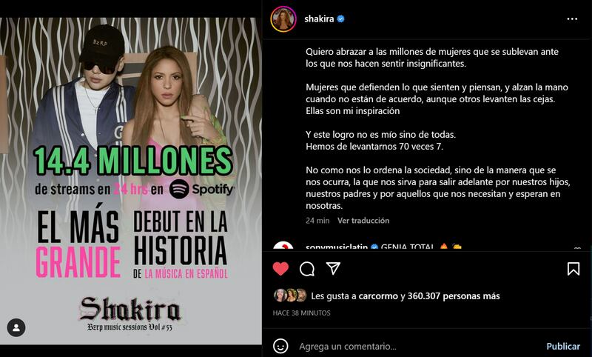View list of 360.307 personas más likes

coord(454,296)
